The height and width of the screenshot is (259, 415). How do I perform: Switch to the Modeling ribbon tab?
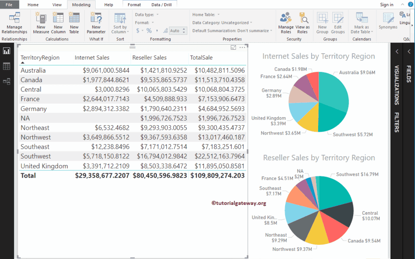pos(81,5)
